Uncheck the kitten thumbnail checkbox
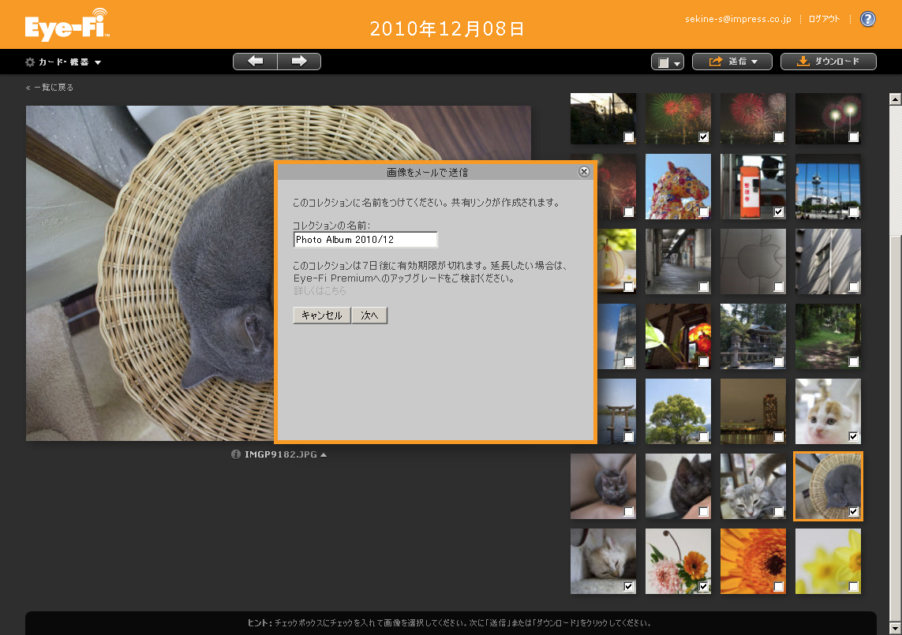The width and height of the screenshot is (902, 635). pyautogui.click(x=851, y=435)
